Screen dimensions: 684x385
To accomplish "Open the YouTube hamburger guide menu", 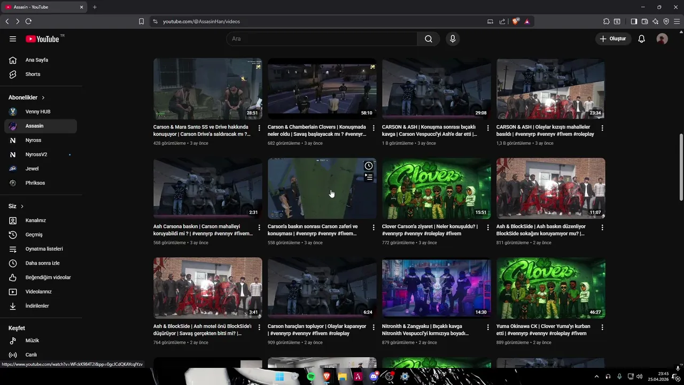I will click(x=13, y=39).
